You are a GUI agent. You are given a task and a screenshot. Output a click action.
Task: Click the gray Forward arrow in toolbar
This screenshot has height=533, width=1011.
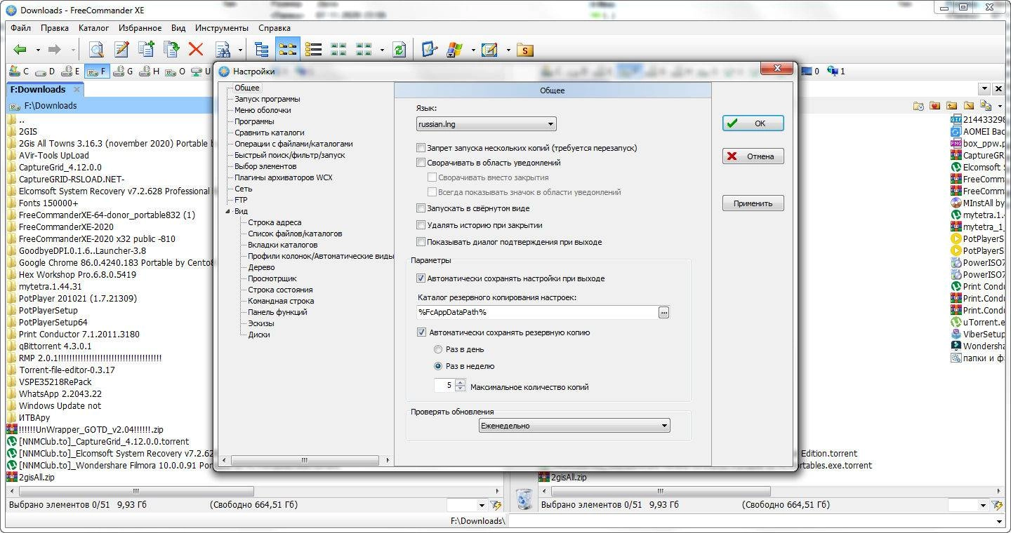[53, 50]
